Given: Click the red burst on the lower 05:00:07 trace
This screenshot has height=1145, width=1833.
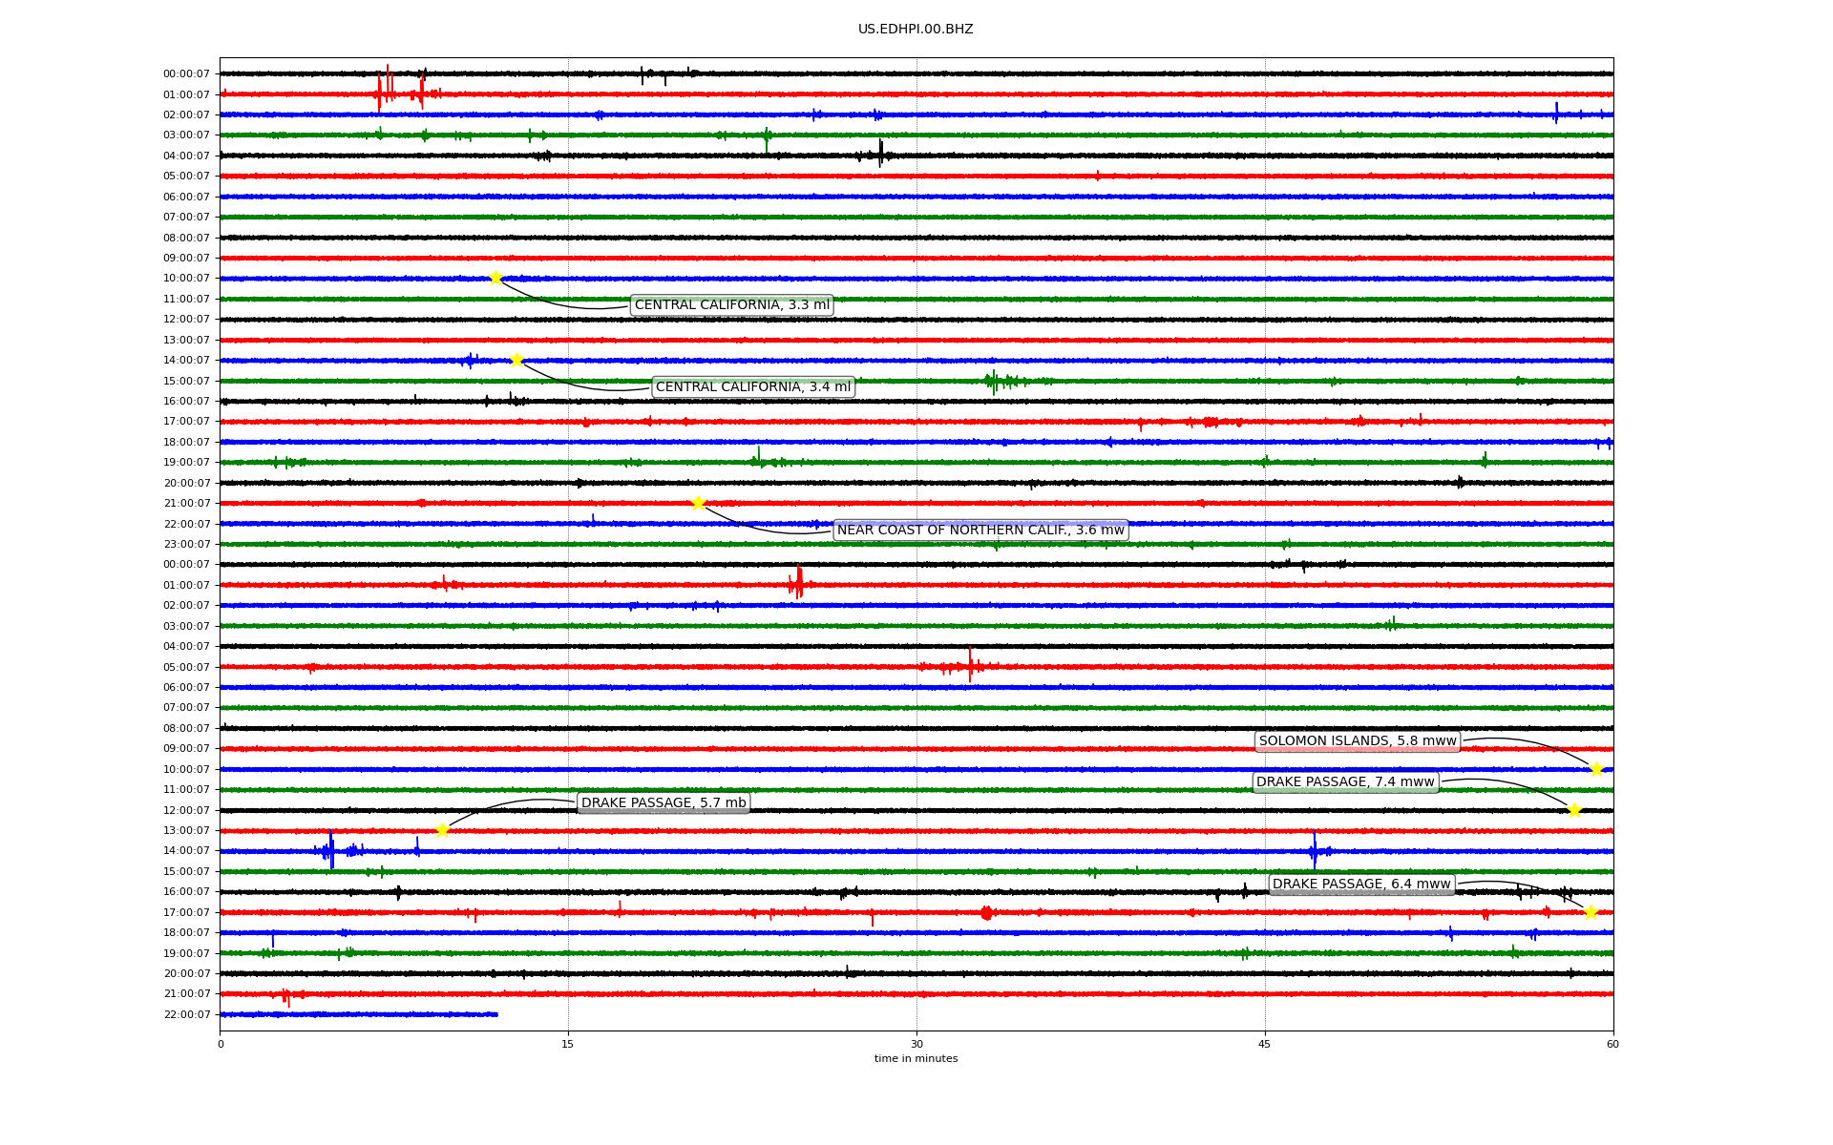Looking at the screenshot, I should tap(970, 665).
